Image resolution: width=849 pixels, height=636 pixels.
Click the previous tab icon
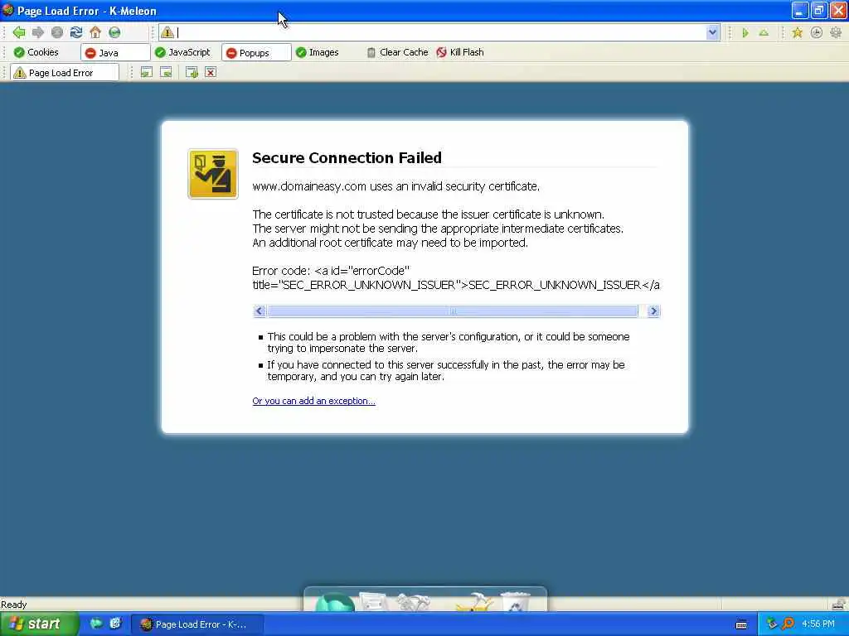pos(146,73)
